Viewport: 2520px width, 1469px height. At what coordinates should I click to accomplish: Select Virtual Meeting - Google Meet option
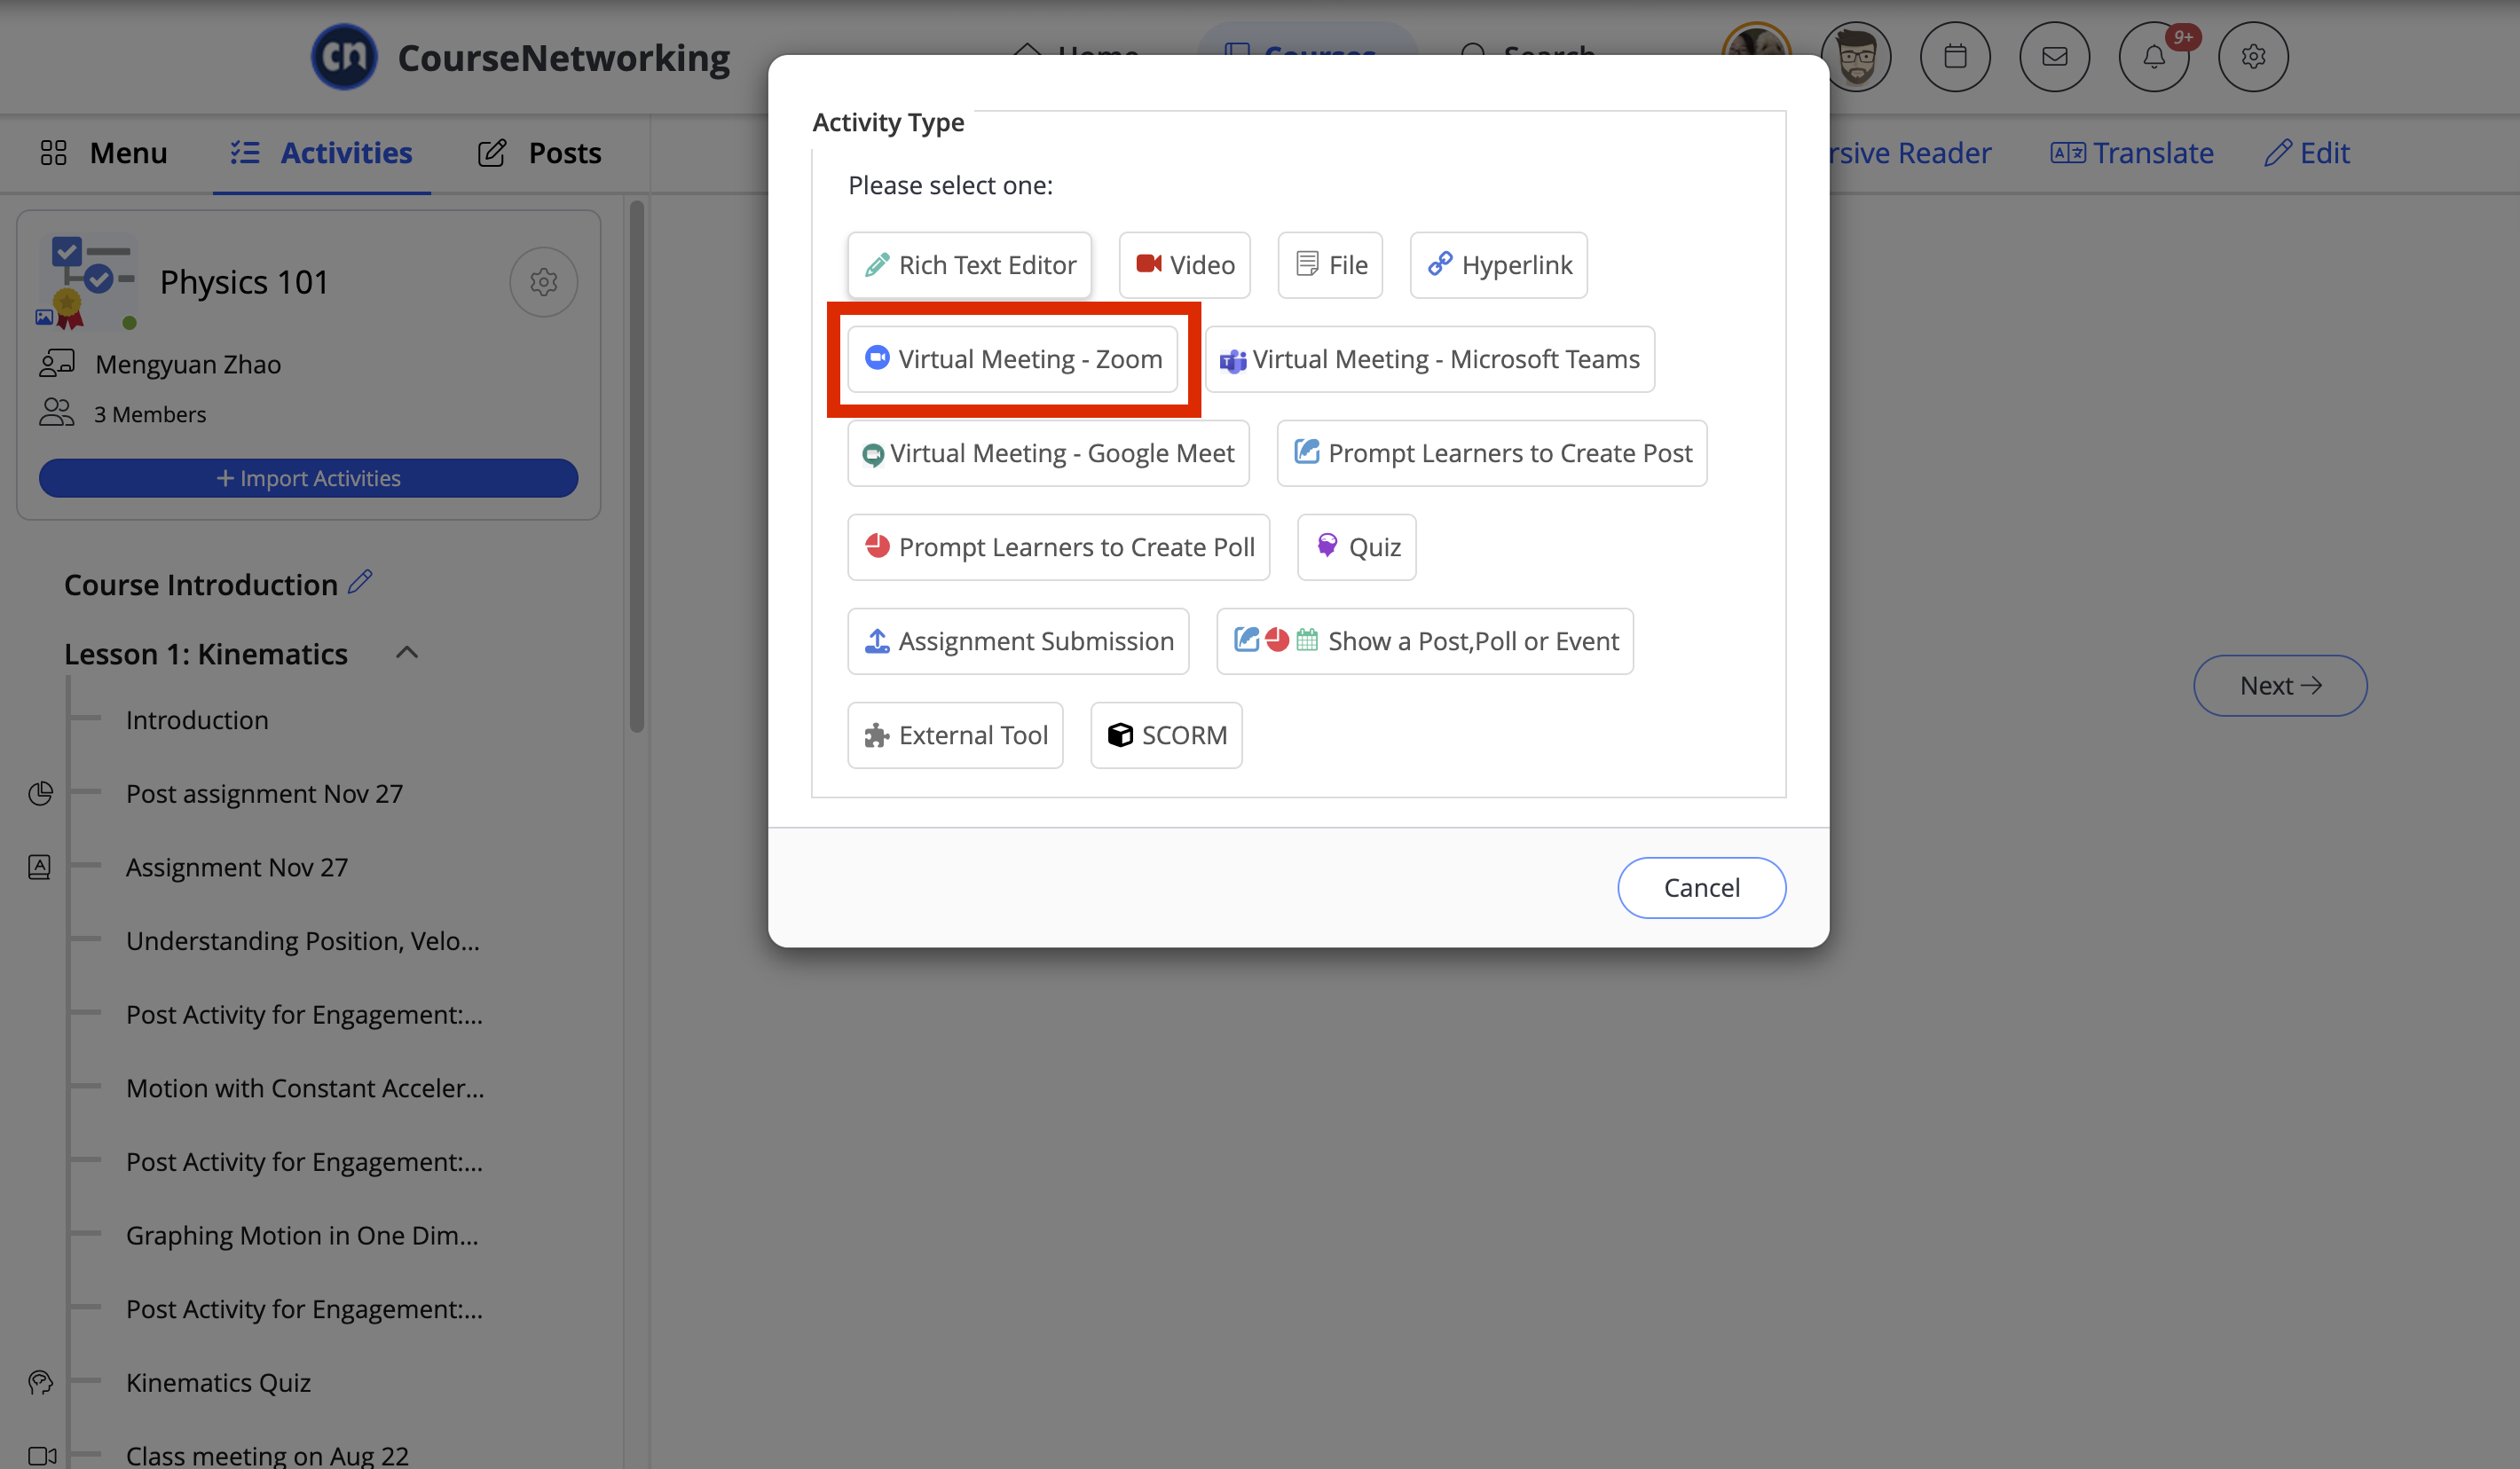(x=1048, y=453)
